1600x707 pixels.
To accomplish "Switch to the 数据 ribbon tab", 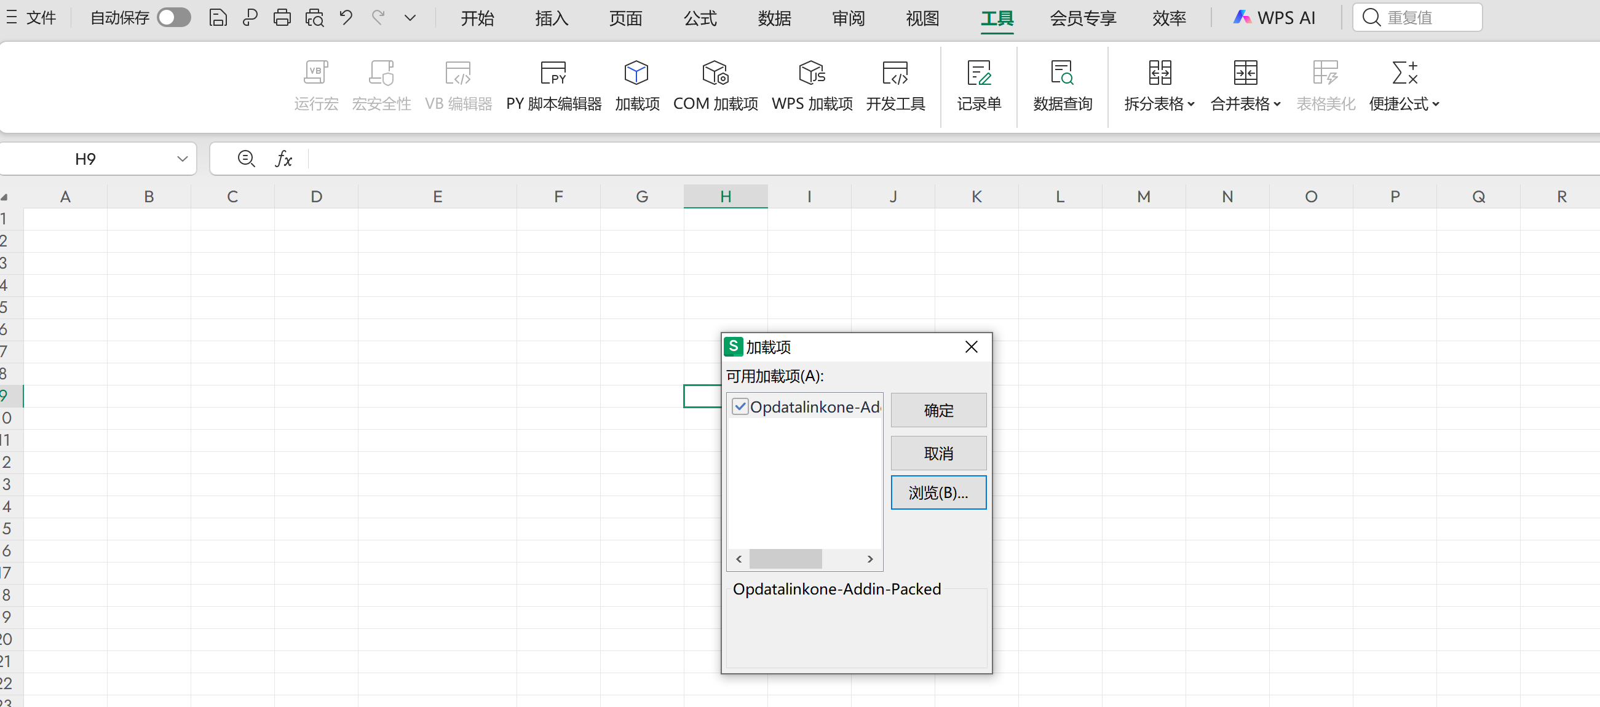I will click(x=775, y=18).
